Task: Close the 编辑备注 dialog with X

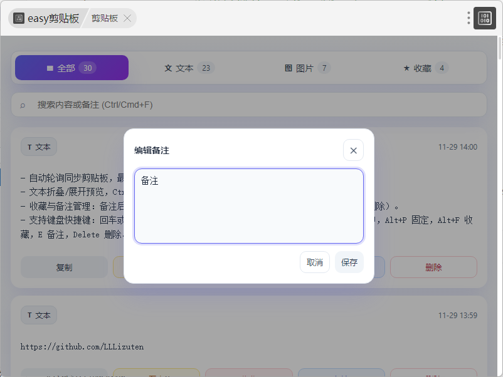Action: (x=353, y=150)
